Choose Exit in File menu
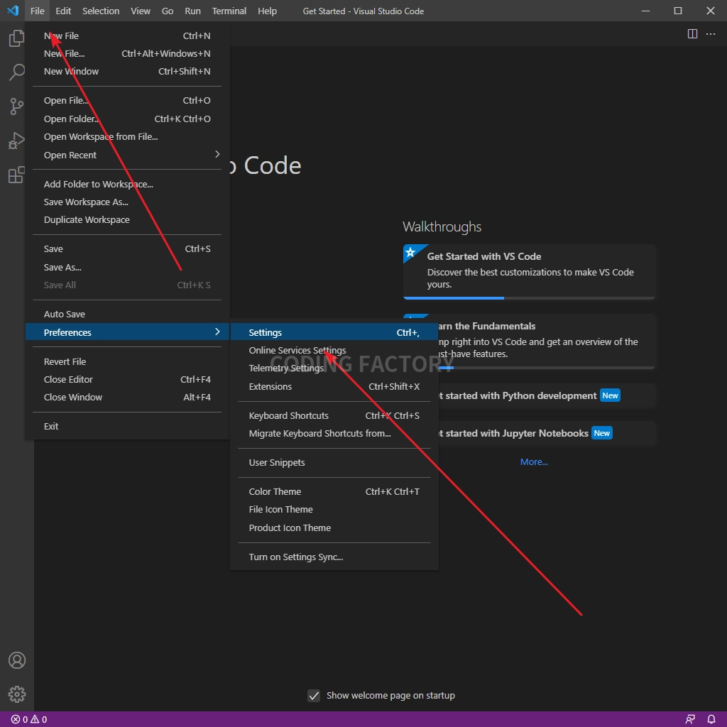727x727 pixels. tap(128, 426)
